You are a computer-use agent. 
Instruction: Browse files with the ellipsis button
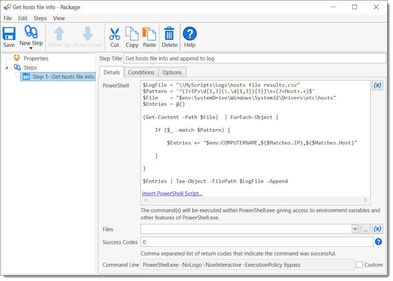tap(365, 228)
